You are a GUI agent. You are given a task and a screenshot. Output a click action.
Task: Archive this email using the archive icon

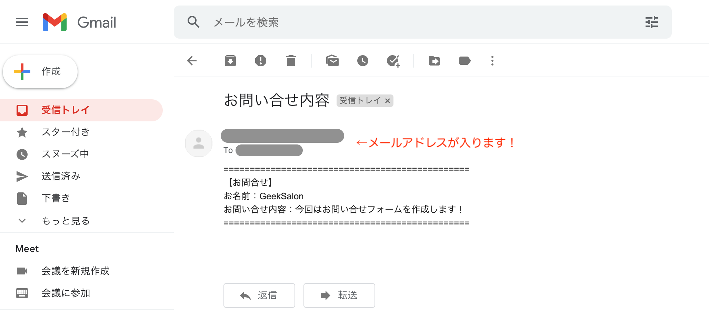(230, 60)
